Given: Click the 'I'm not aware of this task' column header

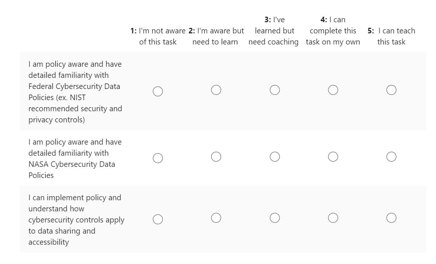Looking at the screenshot, I should coord(158,36).
